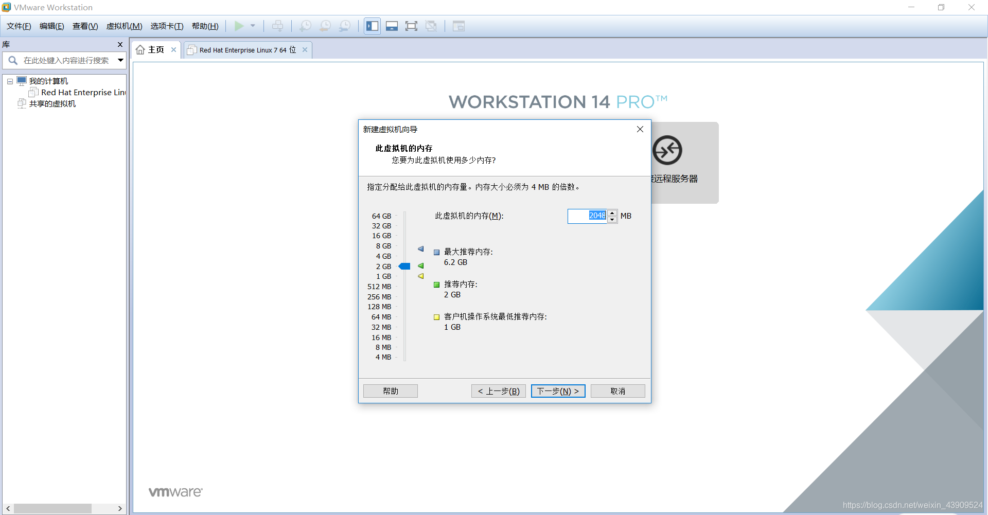Click the blue maximum recommended memory marker
The height and width of the screenshot is (515, 988).
pyautogui.click(x=421, y=249)
